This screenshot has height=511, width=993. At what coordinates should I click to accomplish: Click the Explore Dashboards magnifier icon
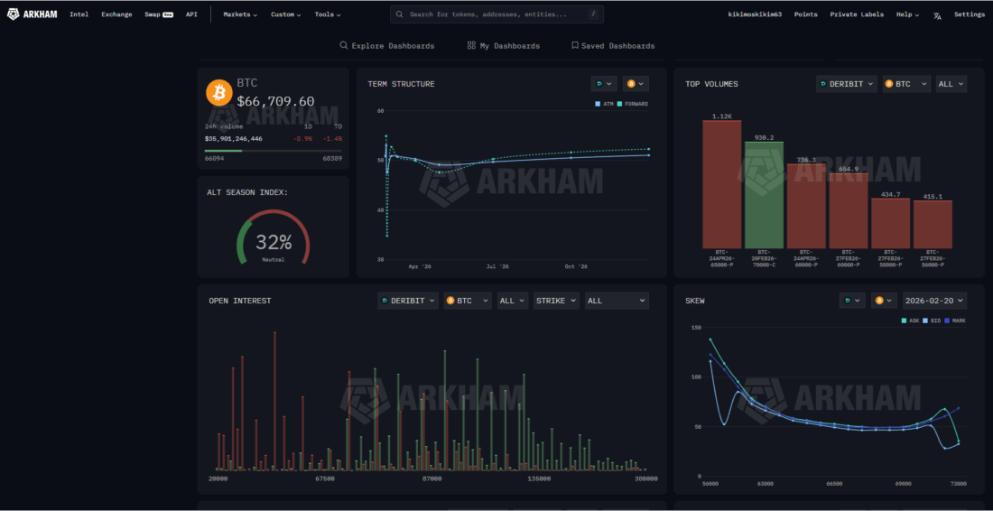pyautogui.click(x=344, y=45)
